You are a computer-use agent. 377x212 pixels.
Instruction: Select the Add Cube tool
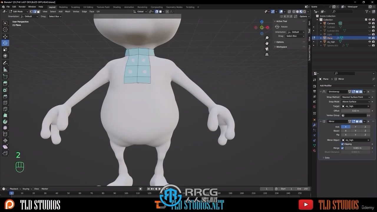pos(5,77)
